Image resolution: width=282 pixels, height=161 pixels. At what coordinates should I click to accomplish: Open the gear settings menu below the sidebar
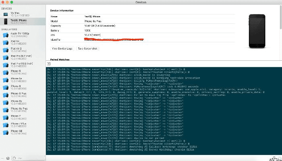coord(8,158)
